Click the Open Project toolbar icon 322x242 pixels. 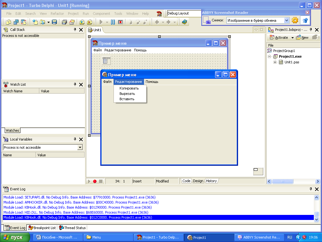[x=72, y=22]
